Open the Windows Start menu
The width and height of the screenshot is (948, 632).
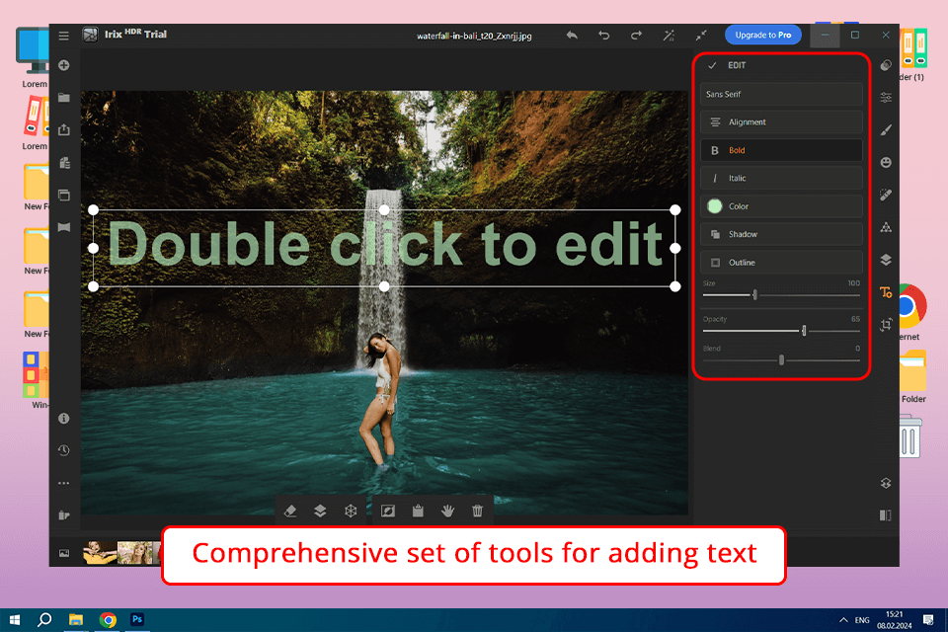coord(15,620)
